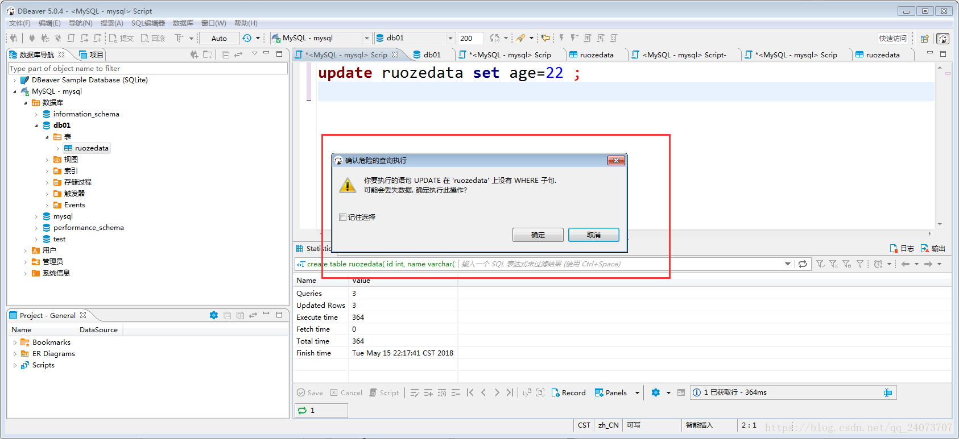959x439 pixels.
Task: Click the results settings gear icon
Action: (x=655, y=392)
